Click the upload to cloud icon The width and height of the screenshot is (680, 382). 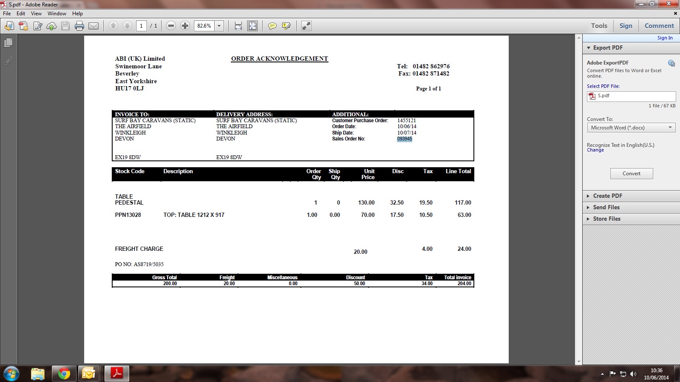(x=51, y=26)
